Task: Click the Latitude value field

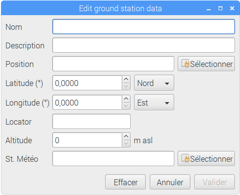Action: click(x=87, y=83)
